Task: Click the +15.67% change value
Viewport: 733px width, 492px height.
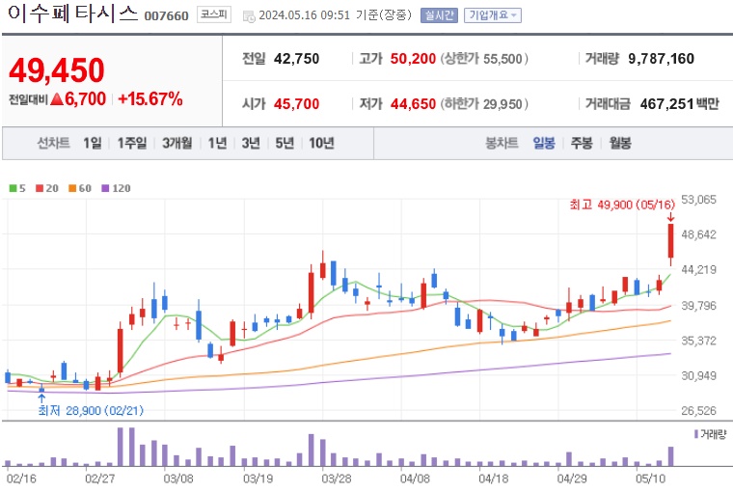Action: (x=150, y=98)
